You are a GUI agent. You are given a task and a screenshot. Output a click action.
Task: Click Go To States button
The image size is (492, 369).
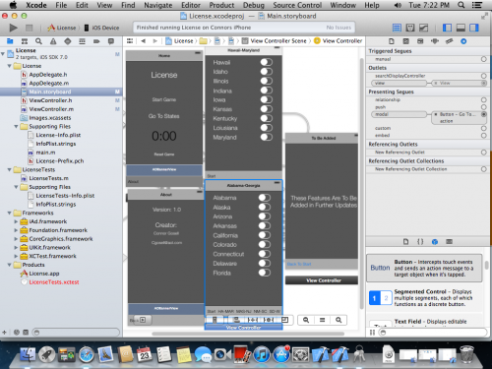[163, 116]
